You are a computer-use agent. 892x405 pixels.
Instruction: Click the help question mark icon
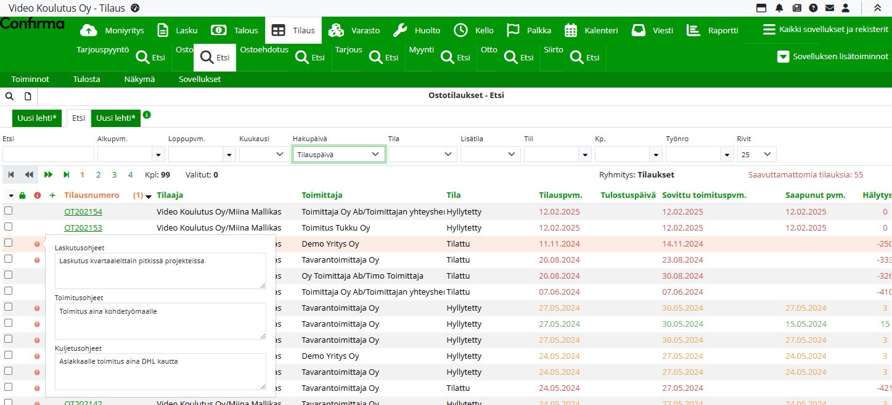click(813, 8)
